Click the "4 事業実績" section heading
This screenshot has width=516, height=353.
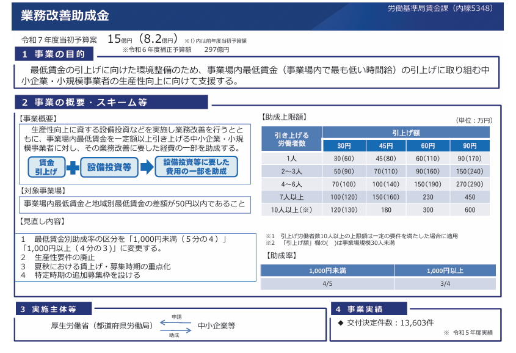click(368, 309)
